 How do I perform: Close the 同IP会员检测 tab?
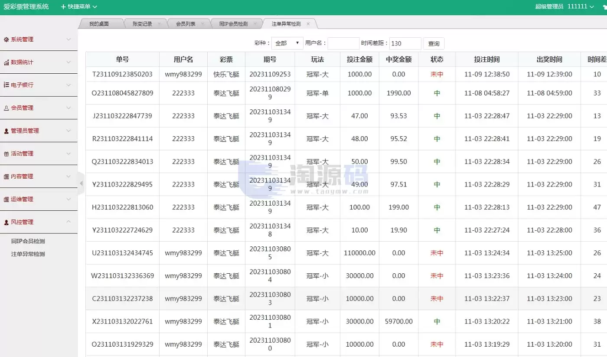tap(255, 24)
